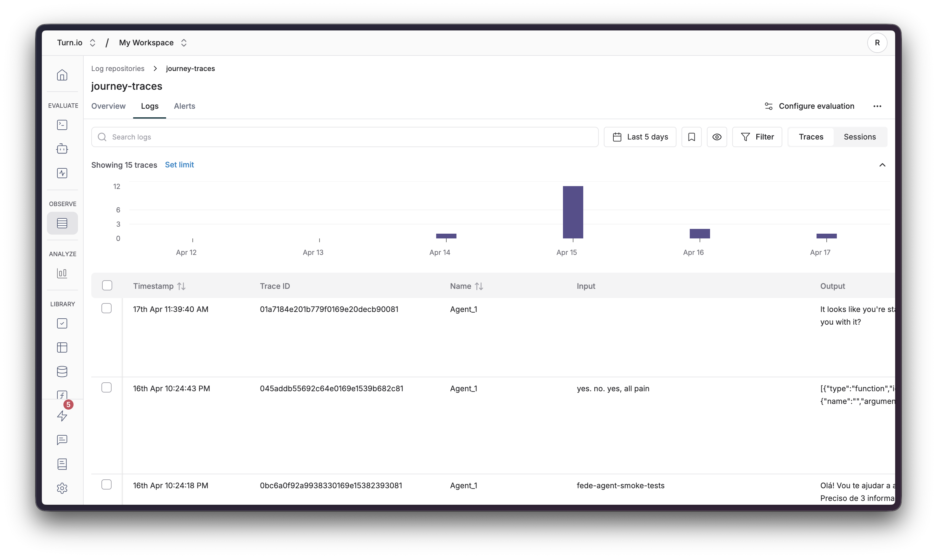
Task: Select the 17th Apr 11:39:40 AM trace checkbox
Action: (107, 308)
